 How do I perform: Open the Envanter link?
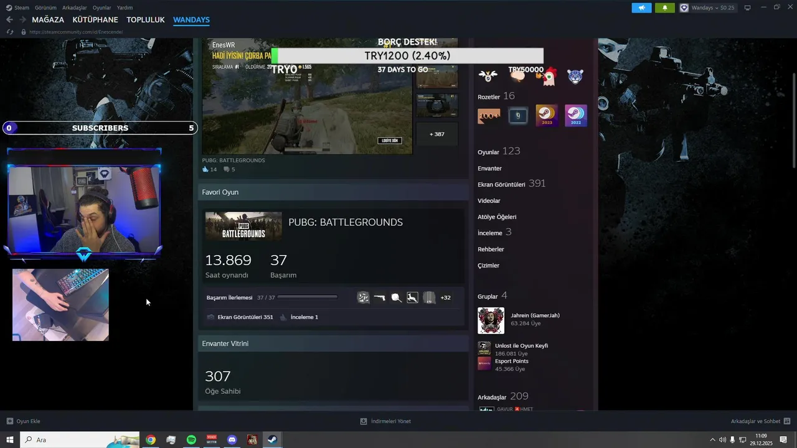[489, 169]
